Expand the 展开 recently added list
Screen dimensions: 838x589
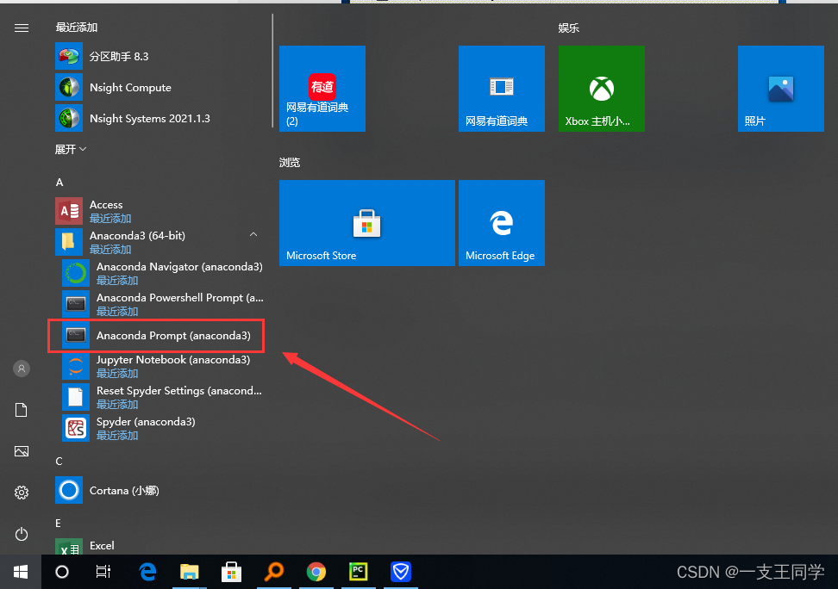(71, 149)
